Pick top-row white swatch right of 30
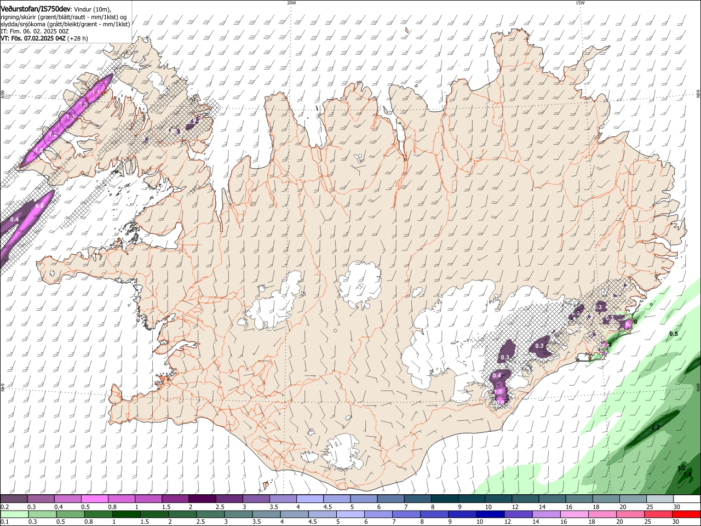Viewport: 701px width, 526px height. click(687, 499)
